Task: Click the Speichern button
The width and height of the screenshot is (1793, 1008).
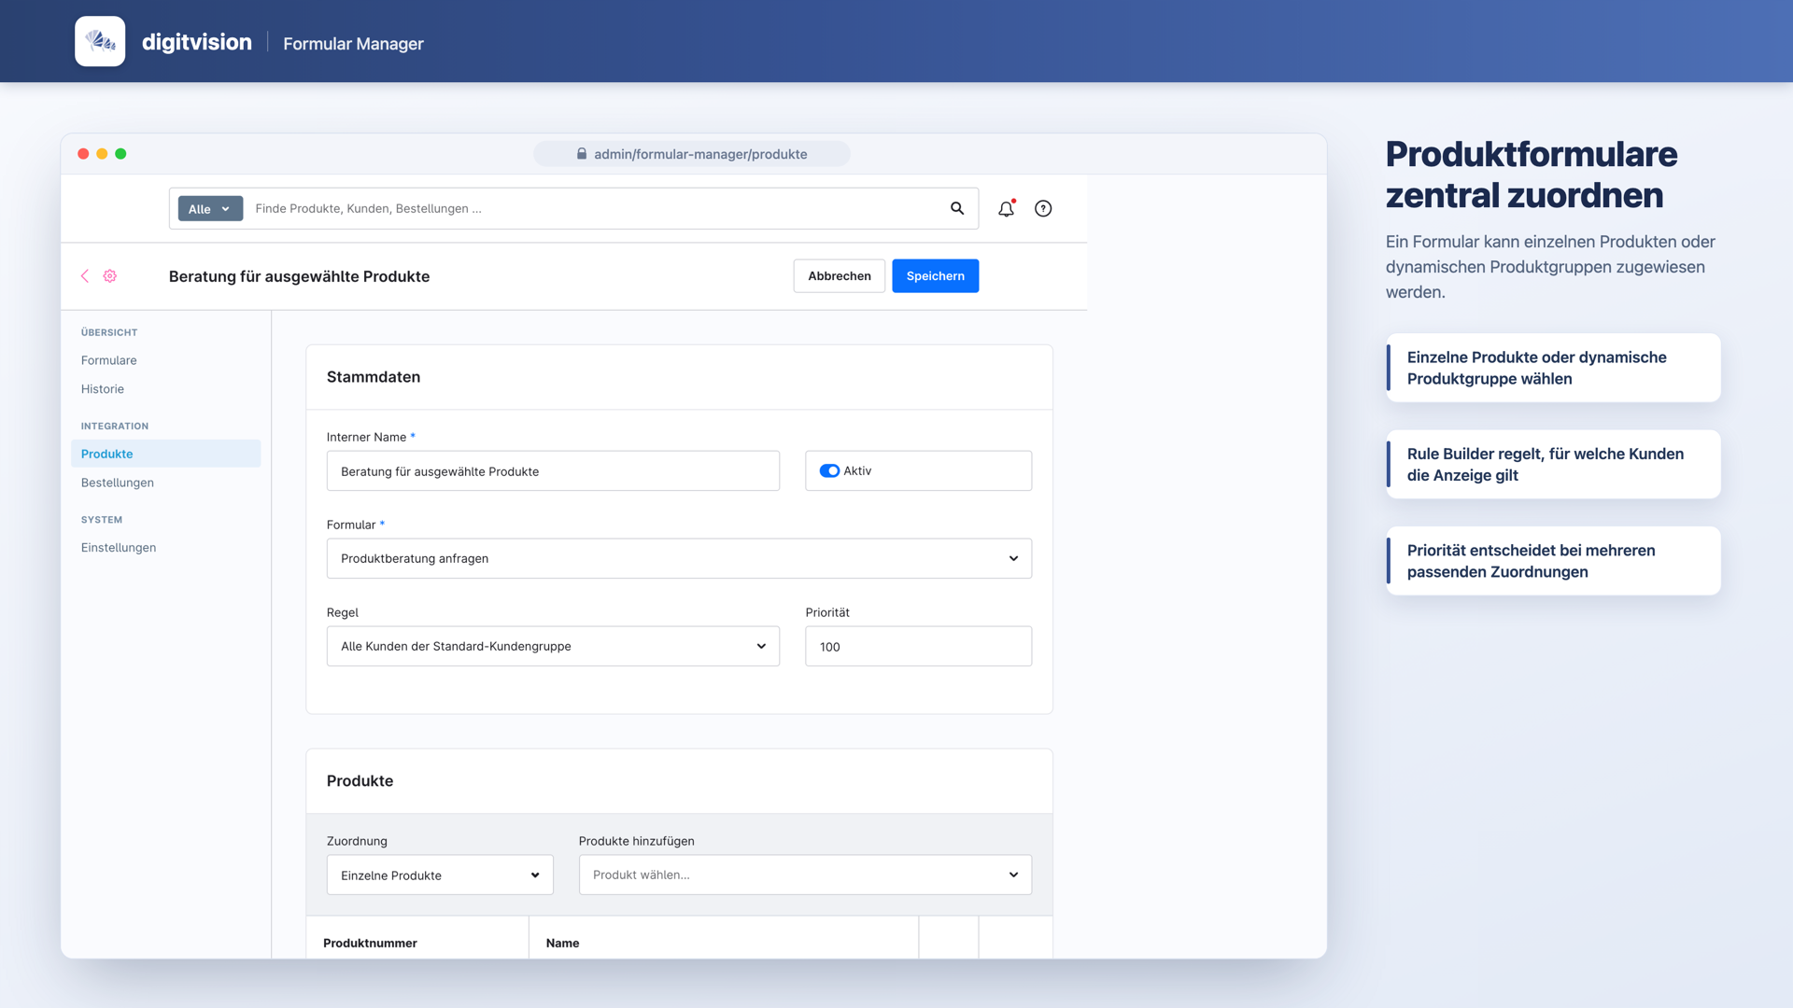Action: [935, 276]
